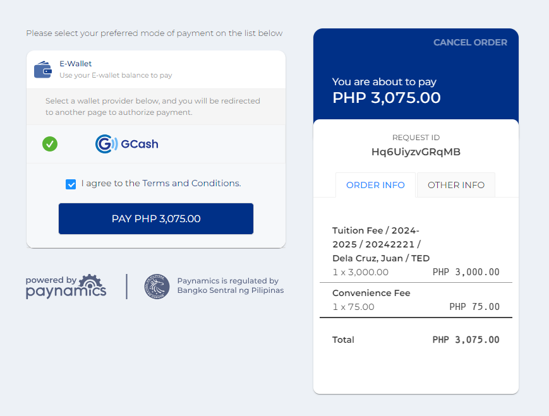
Task: Switch to the OTHER INFO tab
Action: tap(456, 185)
